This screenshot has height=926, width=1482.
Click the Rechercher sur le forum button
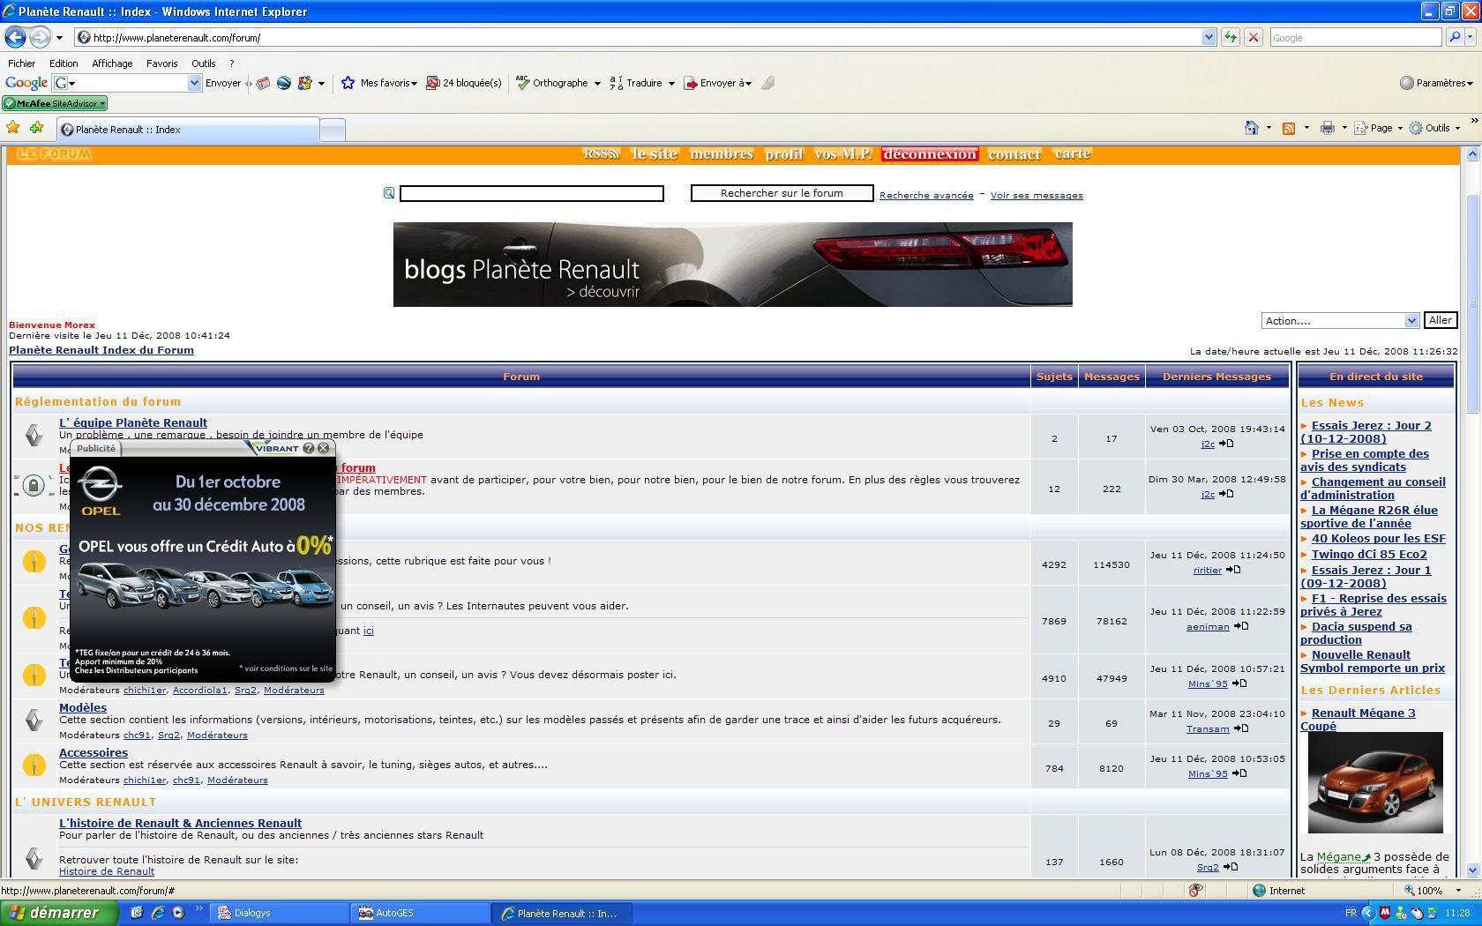tap(782, 193)
